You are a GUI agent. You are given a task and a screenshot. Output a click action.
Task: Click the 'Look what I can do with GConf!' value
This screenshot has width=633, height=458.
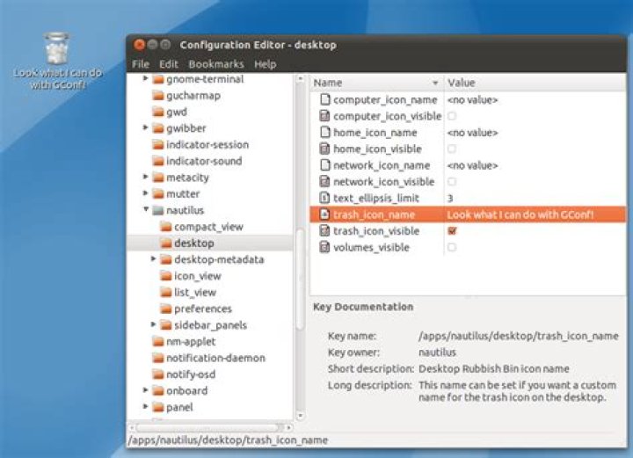pos(520,214)
